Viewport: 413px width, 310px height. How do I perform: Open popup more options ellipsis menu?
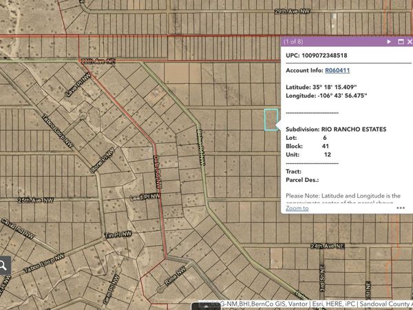[x=401, y=208]
